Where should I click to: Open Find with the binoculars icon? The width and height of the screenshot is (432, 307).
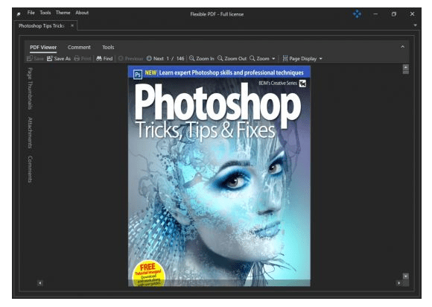pyautogui.click(x=104, y=59)
